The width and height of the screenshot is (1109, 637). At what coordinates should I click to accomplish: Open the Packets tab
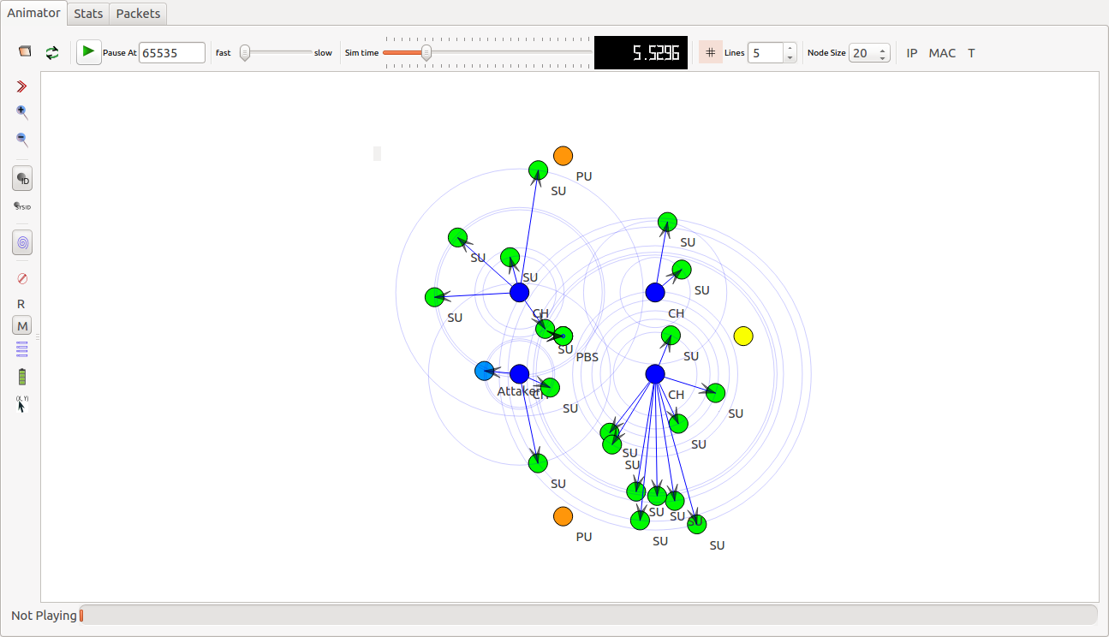point(137,14)
